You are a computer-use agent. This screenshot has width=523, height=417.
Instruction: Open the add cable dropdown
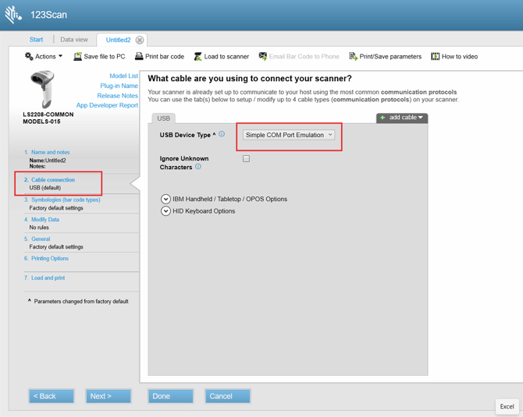coord(402,118)
